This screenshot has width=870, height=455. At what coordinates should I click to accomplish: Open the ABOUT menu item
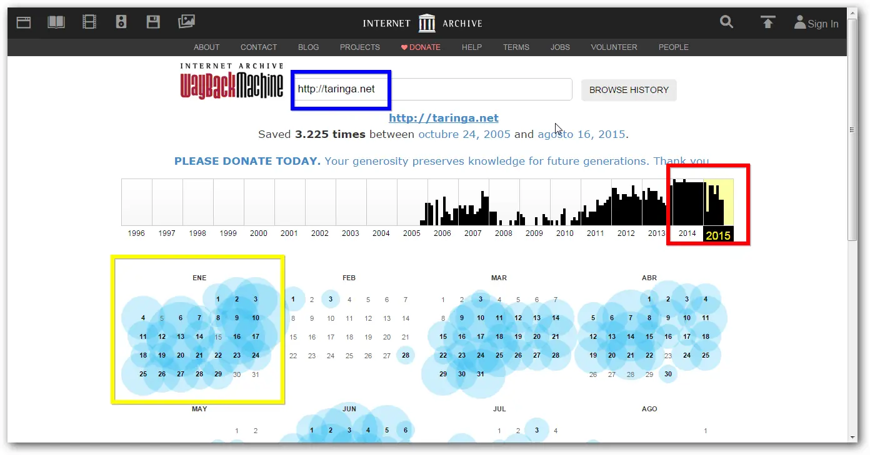point(206,47)
